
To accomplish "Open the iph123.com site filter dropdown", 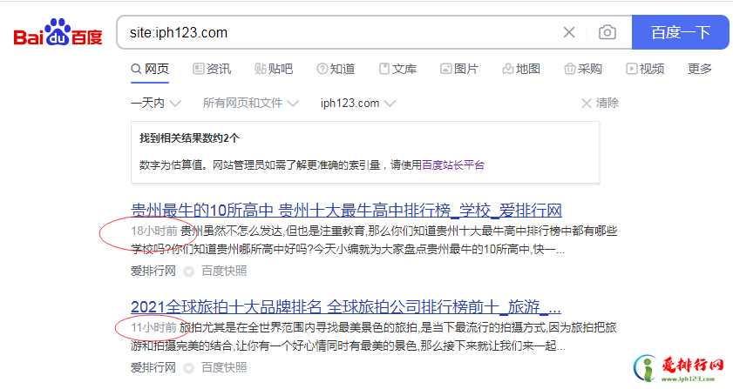I will pyautogui.click(x=357, y=103).
